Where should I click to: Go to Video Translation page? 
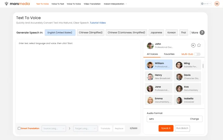[92, 4]
